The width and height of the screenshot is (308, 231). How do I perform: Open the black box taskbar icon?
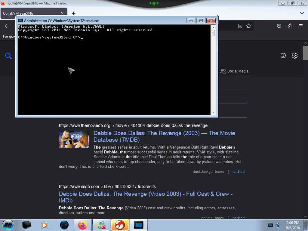[x=26, y=225]
